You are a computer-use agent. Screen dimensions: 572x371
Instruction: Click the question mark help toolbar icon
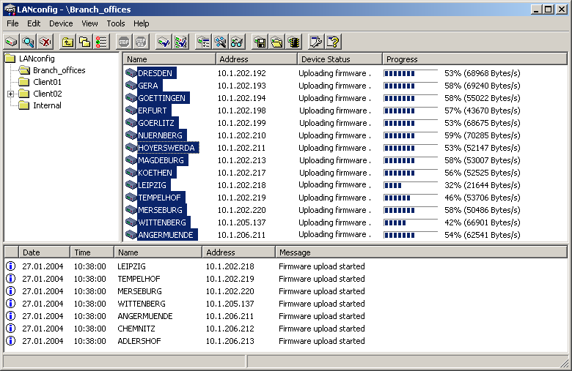333,42
